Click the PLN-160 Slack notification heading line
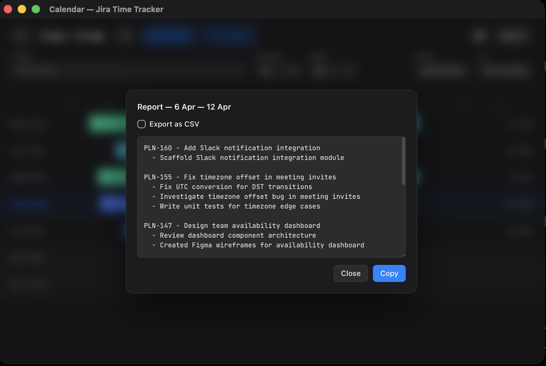This screenshot has width=546, height=366. (x=232, y=148)
